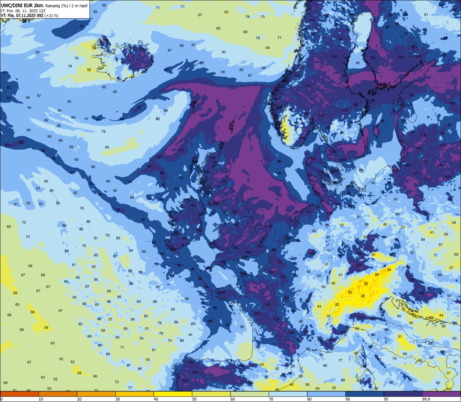Click the map value '28' in the yellow Alpine area
The width and height of the screenshot is (461, 402).
[363, 296]
